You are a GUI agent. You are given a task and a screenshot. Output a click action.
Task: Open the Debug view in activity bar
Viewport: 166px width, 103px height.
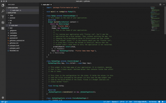pyautogui.click(x=3, y=22)
